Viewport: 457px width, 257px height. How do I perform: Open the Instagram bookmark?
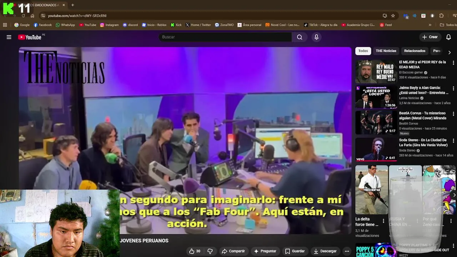tap(109, 25)
